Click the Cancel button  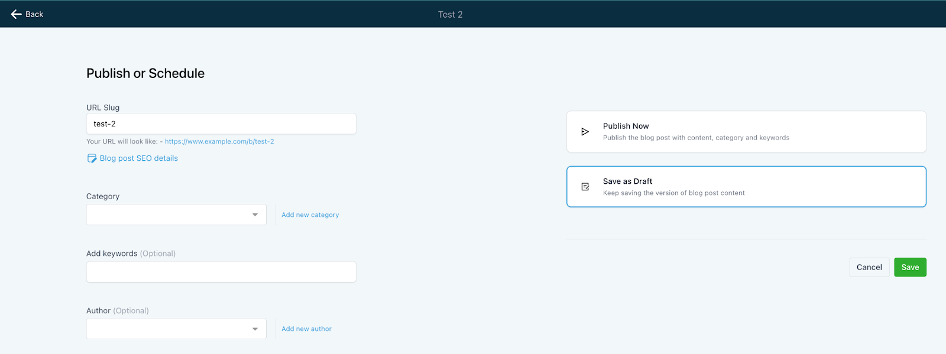pos(869,267)
